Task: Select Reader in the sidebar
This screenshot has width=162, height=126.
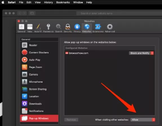Action: click(39, 45)
